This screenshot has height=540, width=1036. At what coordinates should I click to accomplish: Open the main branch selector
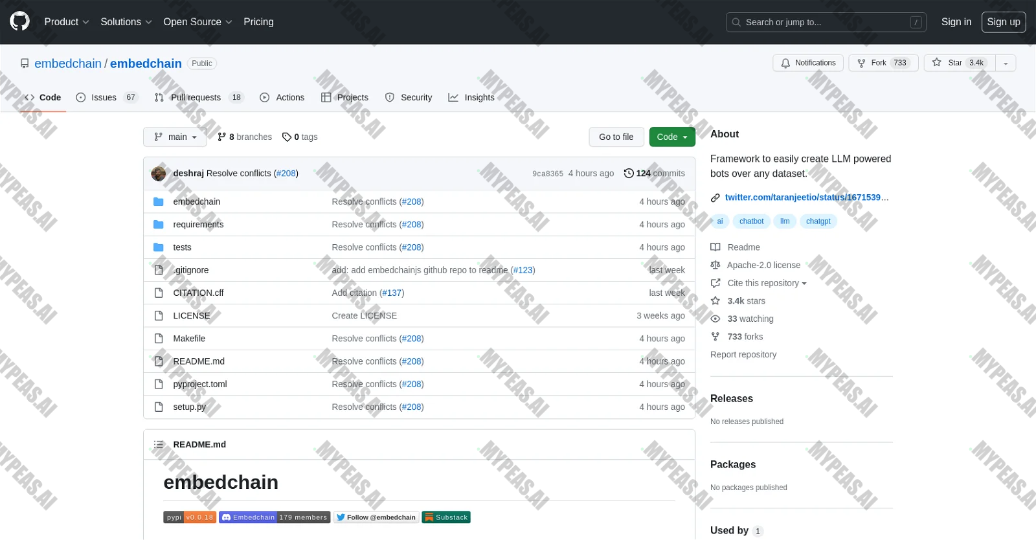[x=175, y=137]
